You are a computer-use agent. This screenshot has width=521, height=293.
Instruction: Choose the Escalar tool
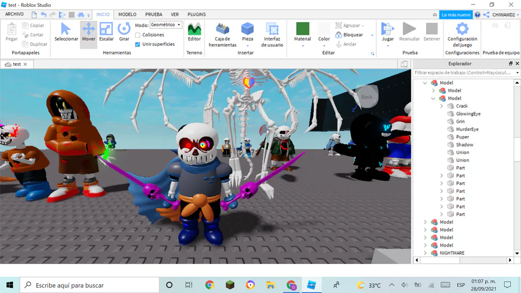coord(107,32)
